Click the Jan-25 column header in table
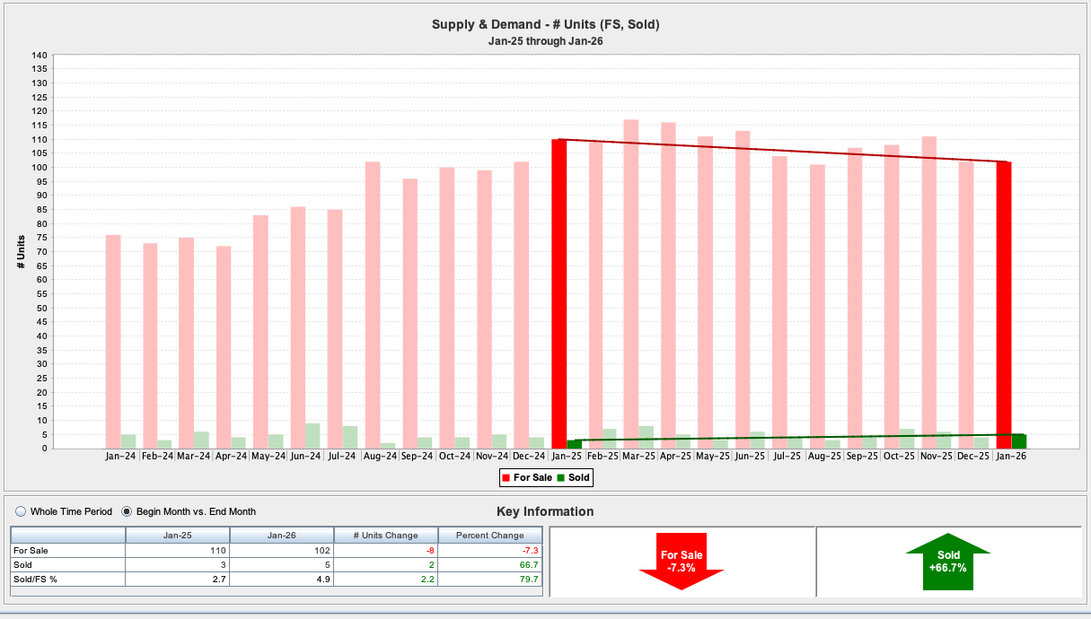The image size is (1091, 619). [177, 535]
